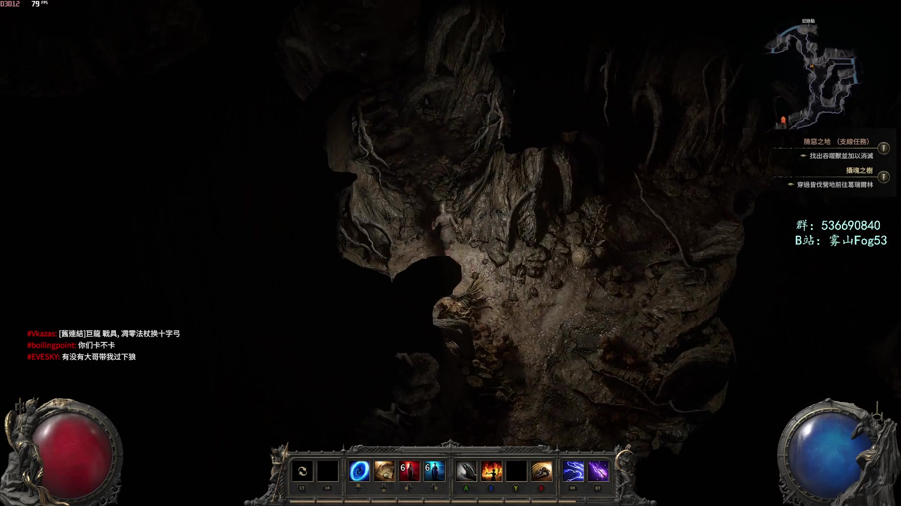901x506 pixels.
Task: Use the blue mana flask
Action: (x=434, y=471)
